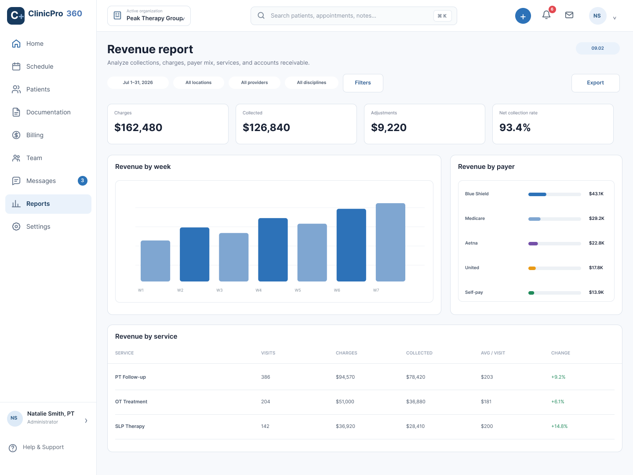Click the $43.1K Blue Shield amount

coord(596,194)
